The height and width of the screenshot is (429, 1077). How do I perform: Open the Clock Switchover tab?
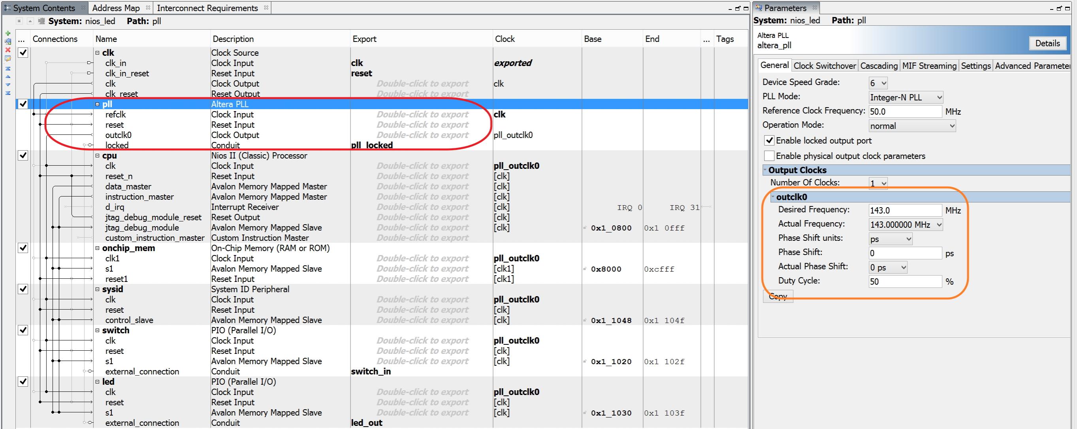click(x=825, y=66)
